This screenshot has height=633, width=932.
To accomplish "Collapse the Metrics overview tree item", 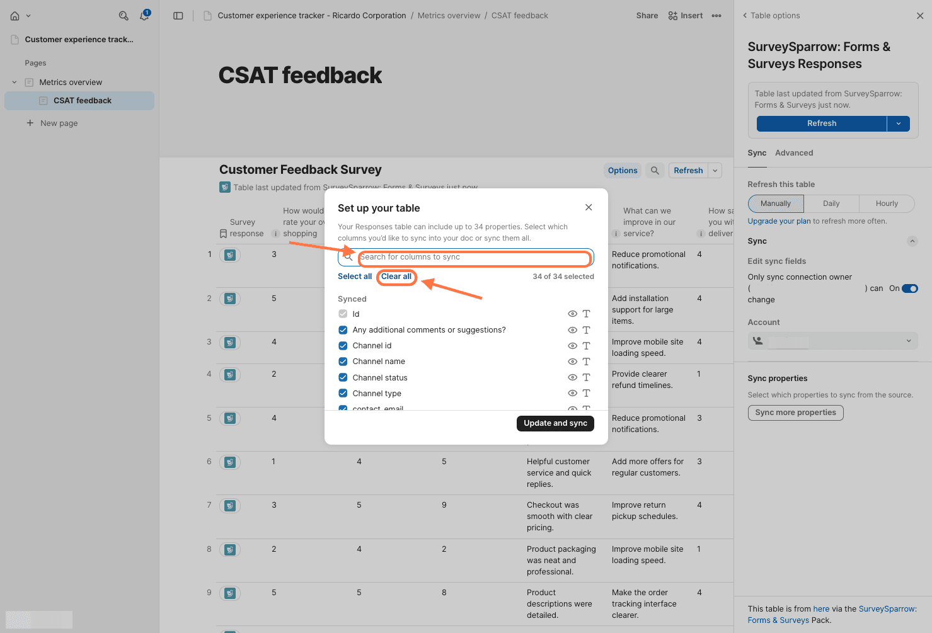I will (x=14, y=83).
